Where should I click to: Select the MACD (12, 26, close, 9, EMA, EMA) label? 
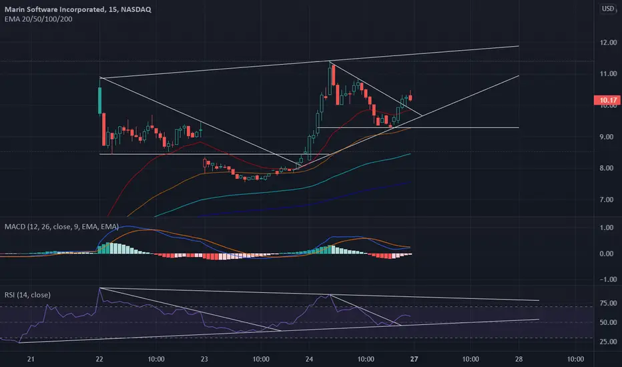[x=61, y=227]
